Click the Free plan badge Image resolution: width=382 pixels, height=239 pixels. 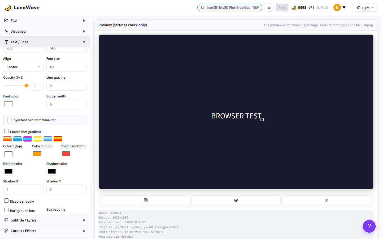point(282,8)
